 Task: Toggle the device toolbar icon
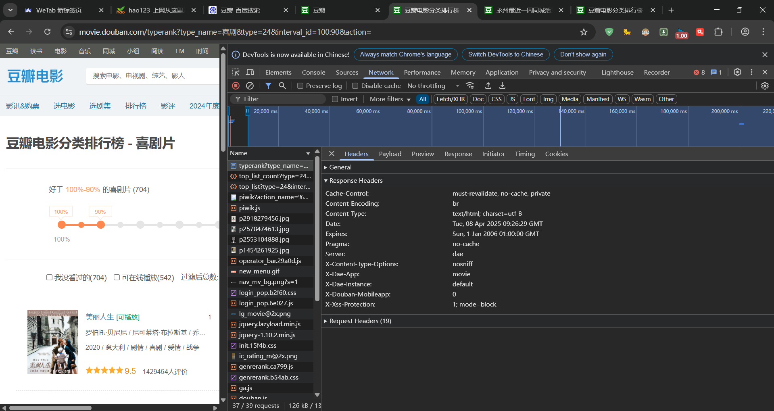[x=250, y=72]
